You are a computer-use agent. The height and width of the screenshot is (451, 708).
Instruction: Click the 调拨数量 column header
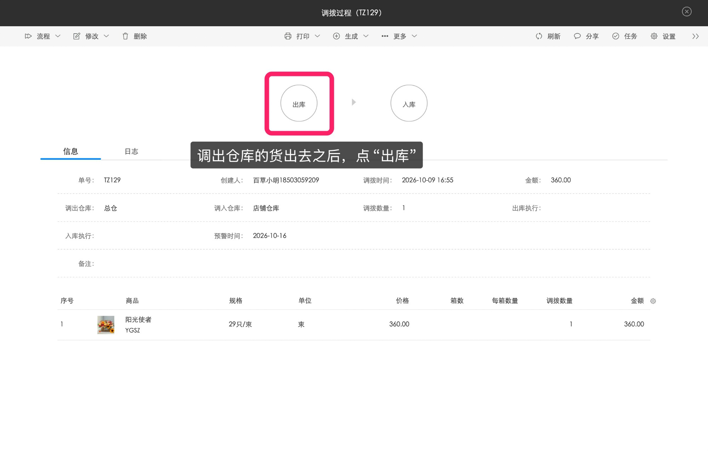coord(560,301)
